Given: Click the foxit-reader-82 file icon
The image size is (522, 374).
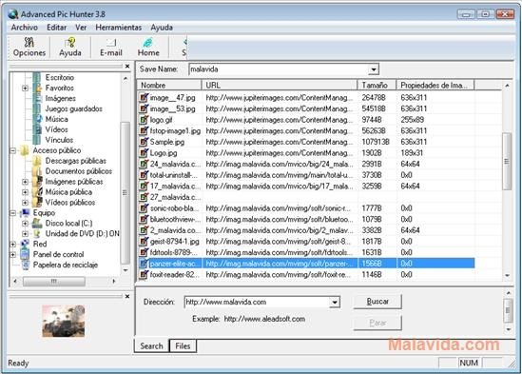Looking at the screenshot, I should [x=144, y=274].
